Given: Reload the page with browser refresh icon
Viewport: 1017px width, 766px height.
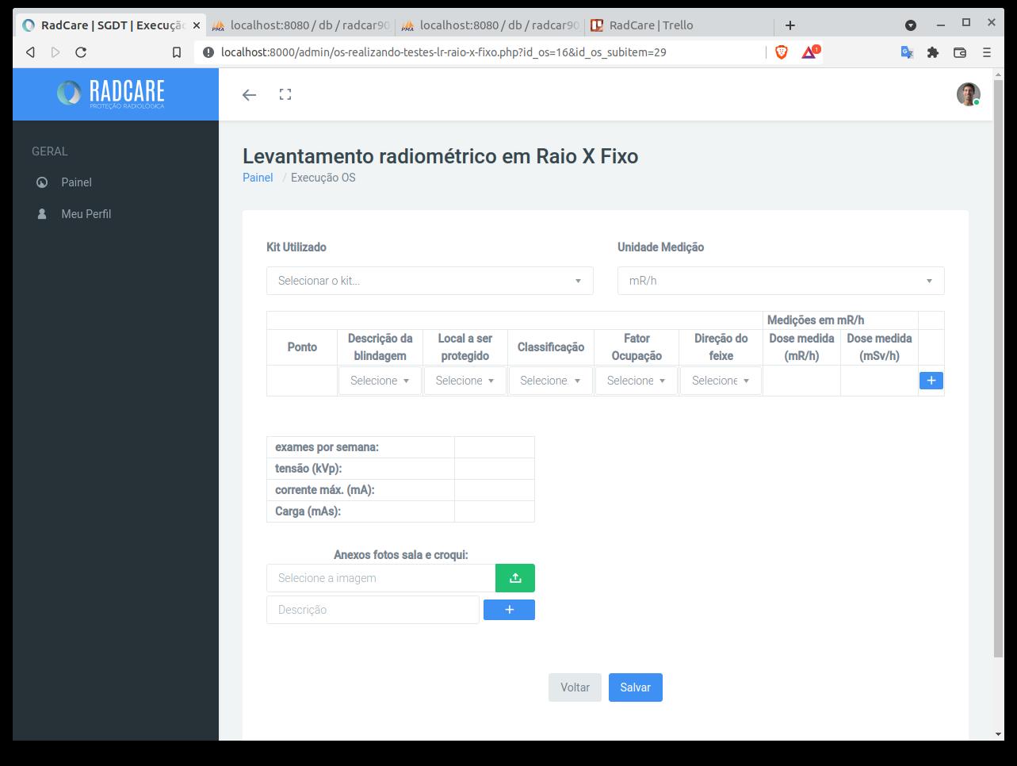Looking at the screenshot, I should click(81, 52).
